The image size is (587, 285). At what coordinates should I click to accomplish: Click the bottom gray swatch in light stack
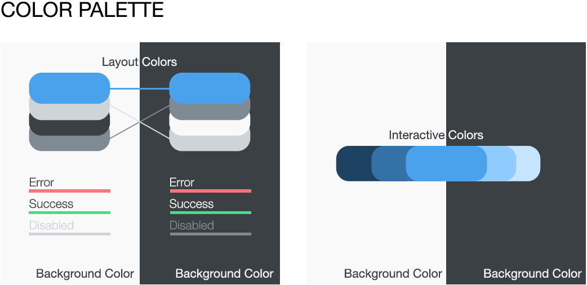pyautogui.click(x=69, y=142)
